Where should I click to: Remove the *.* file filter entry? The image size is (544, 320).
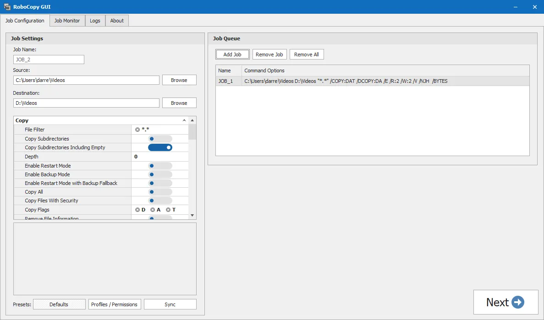[x=137, y=130]
